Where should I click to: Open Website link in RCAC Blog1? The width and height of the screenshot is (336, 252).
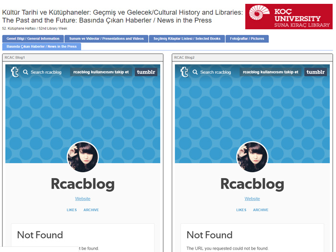(83, 199)
